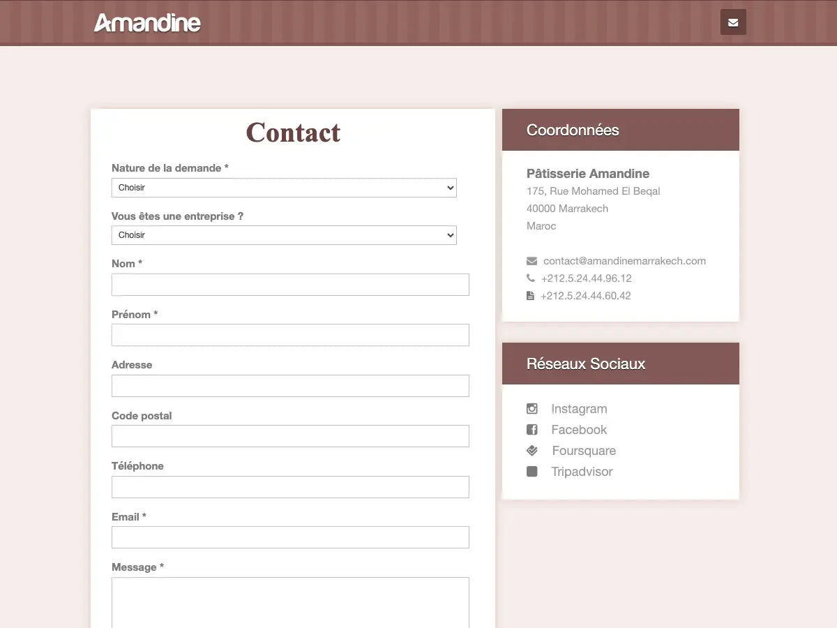The image size is (837, 628).
Task: Focus the Code postal input field
Action: [x=290, y=436]
